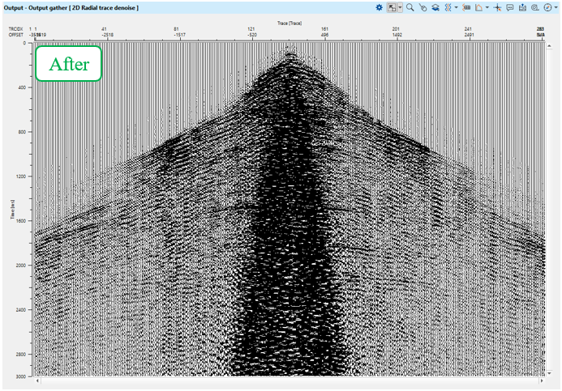Click the trace header display icon
The height and width of the screenshot is (391, 562).
[465, 7]
